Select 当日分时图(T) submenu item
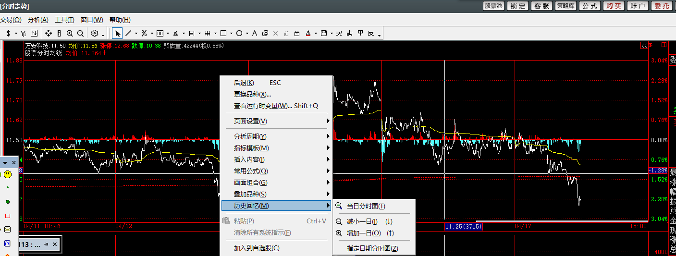The height and width of the screenshot is (256, 676). tap(374, 206)
